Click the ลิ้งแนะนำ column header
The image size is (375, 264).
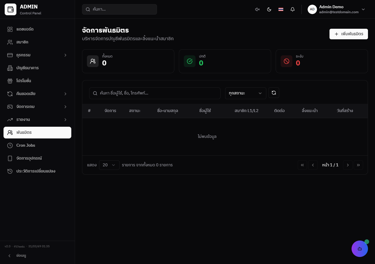310,111
